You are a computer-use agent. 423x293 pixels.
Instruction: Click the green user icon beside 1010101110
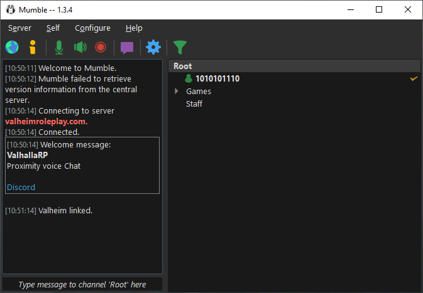[189, 78]
